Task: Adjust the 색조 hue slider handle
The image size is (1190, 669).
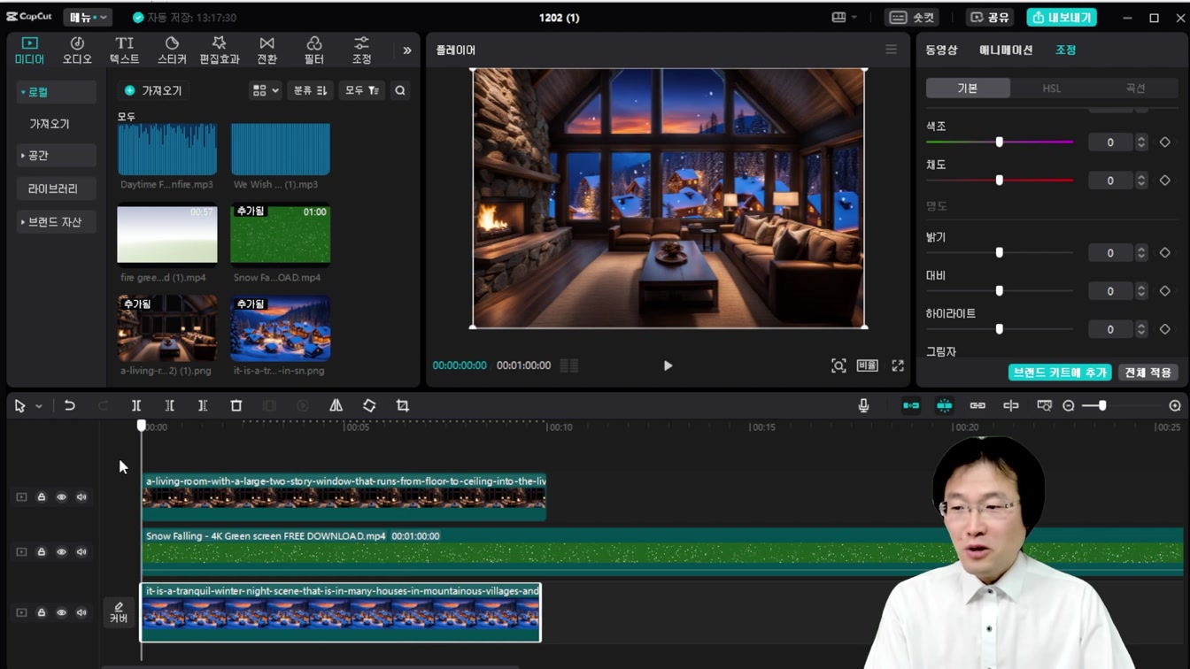Action: click(1000, 142)
